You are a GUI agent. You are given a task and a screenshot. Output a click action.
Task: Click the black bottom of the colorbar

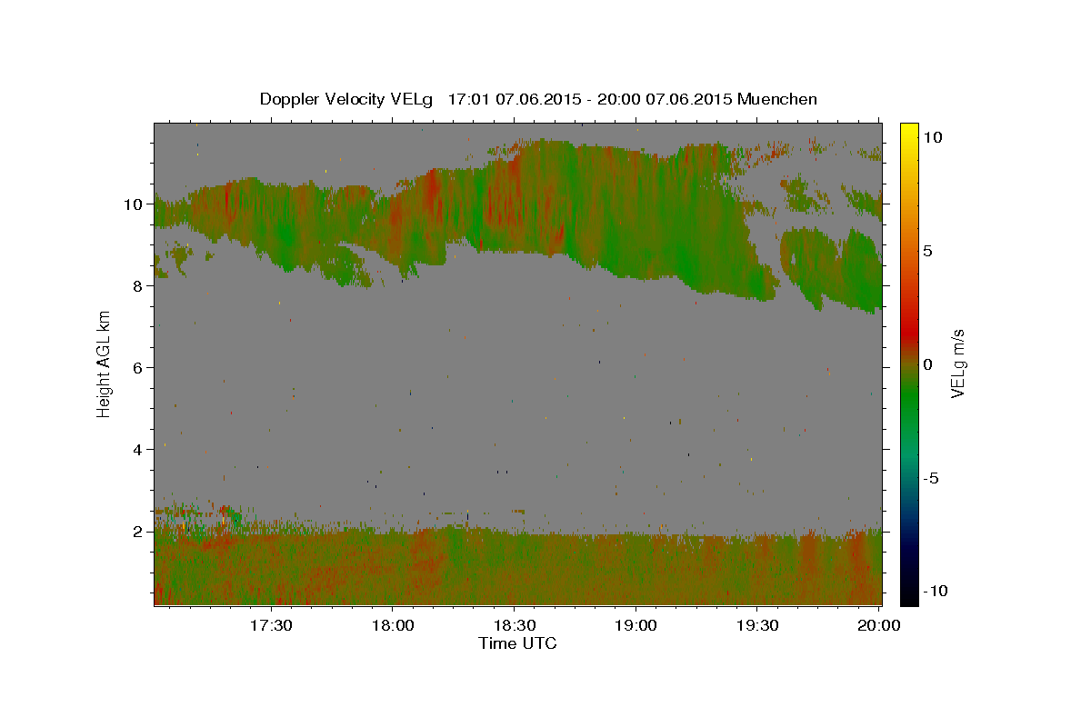tap(909, 600)
